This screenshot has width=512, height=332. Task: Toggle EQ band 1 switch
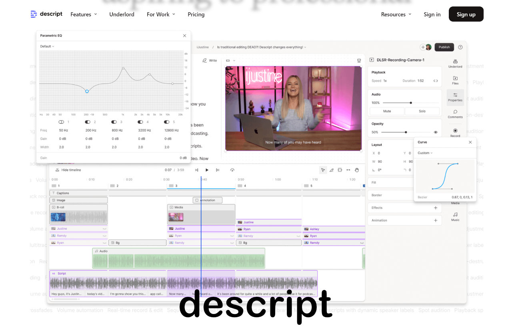[61, 122]
